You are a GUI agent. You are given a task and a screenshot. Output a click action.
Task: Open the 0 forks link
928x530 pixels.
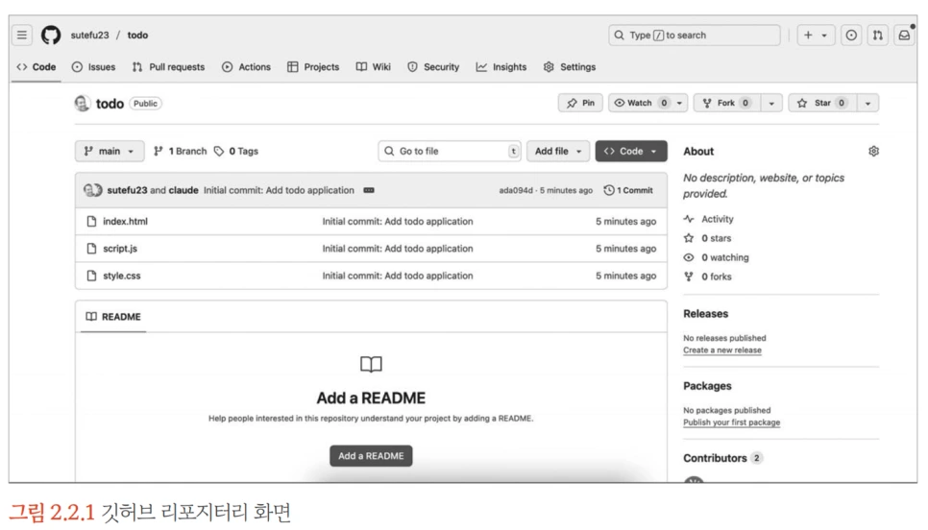click(x=708, y=277)
